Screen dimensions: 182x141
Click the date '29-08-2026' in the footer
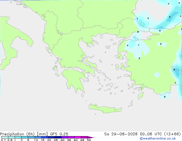124,134
